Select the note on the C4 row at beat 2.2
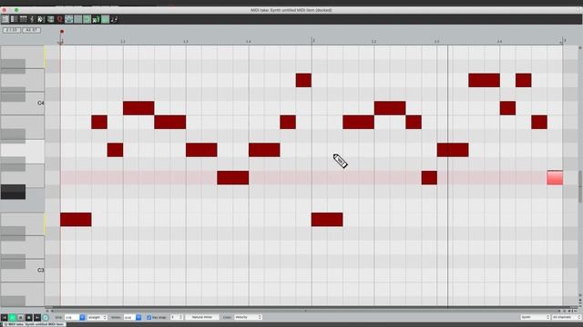583x327 pixels. (x=390, y=108)
